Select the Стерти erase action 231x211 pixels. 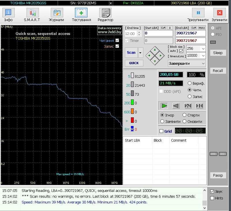pyautogui.click(x=185, y=115)
